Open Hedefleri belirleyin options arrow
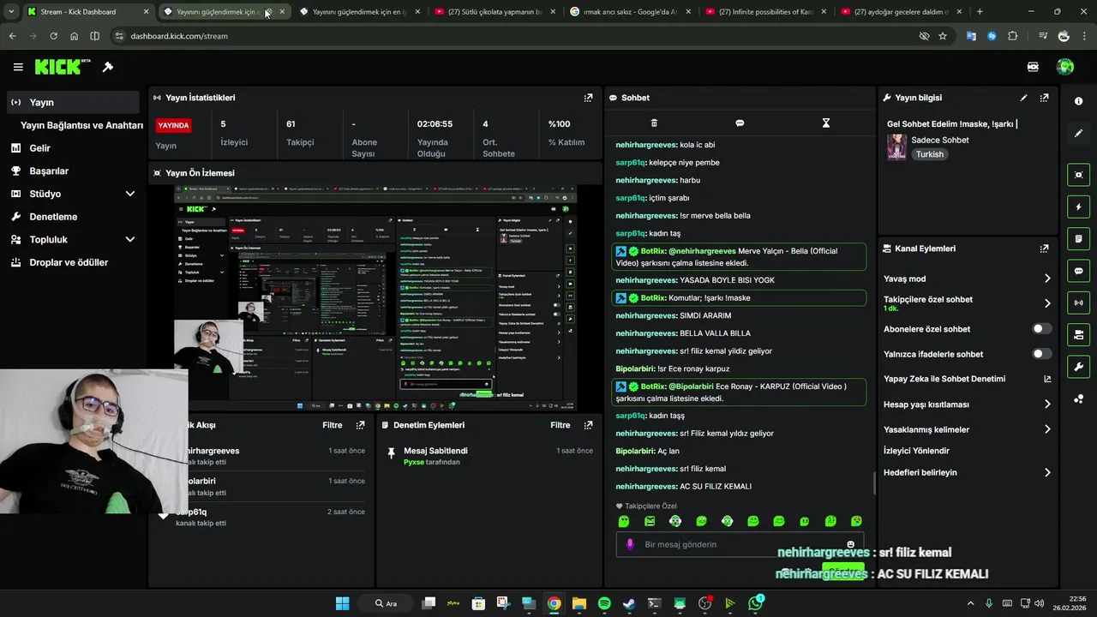1097x617 pixels. 1047,472
